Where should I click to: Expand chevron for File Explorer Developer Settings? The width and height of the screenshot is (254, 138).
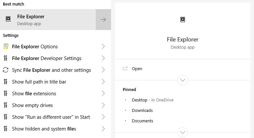coord(103,58)
